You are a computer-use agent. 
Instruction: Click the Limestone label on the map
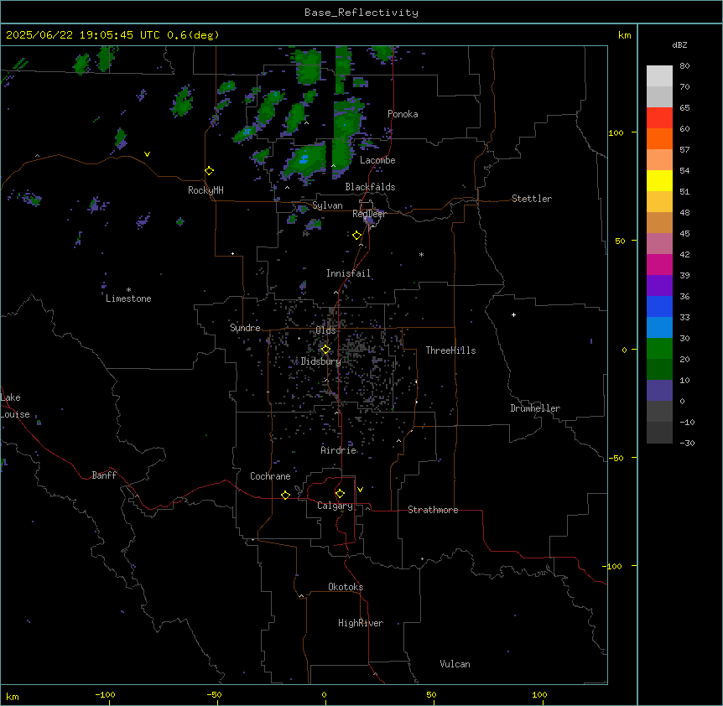tap(128, 298)
